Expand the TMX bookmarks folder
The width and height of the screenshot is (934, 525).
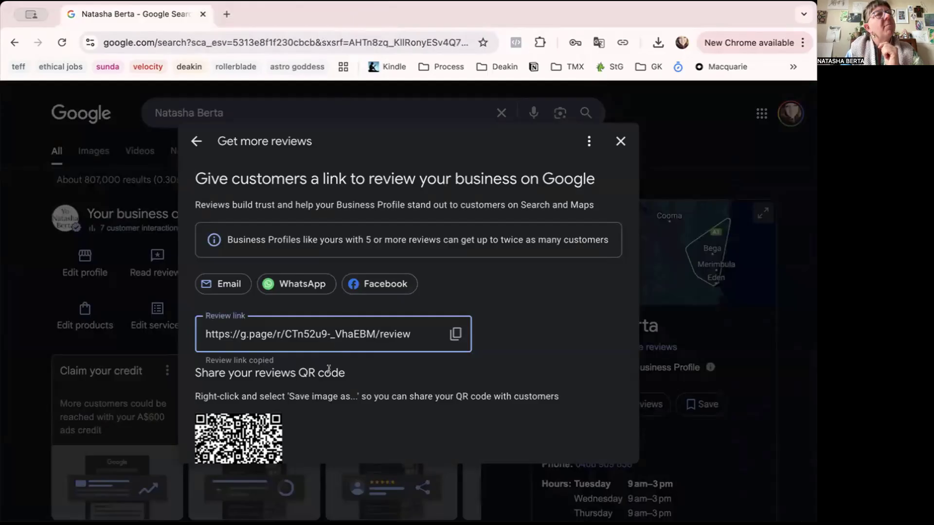(x=567, y=67)
